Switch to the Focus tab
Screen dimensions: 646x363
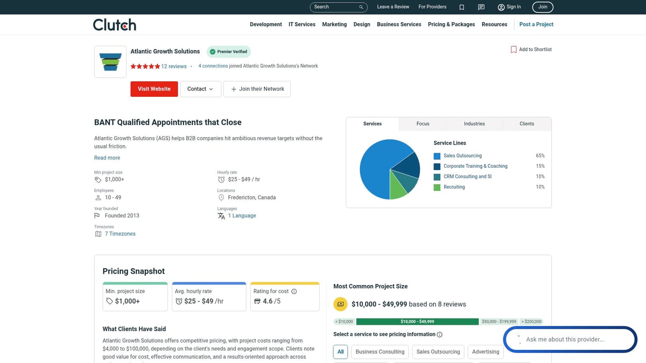[423, 124]
